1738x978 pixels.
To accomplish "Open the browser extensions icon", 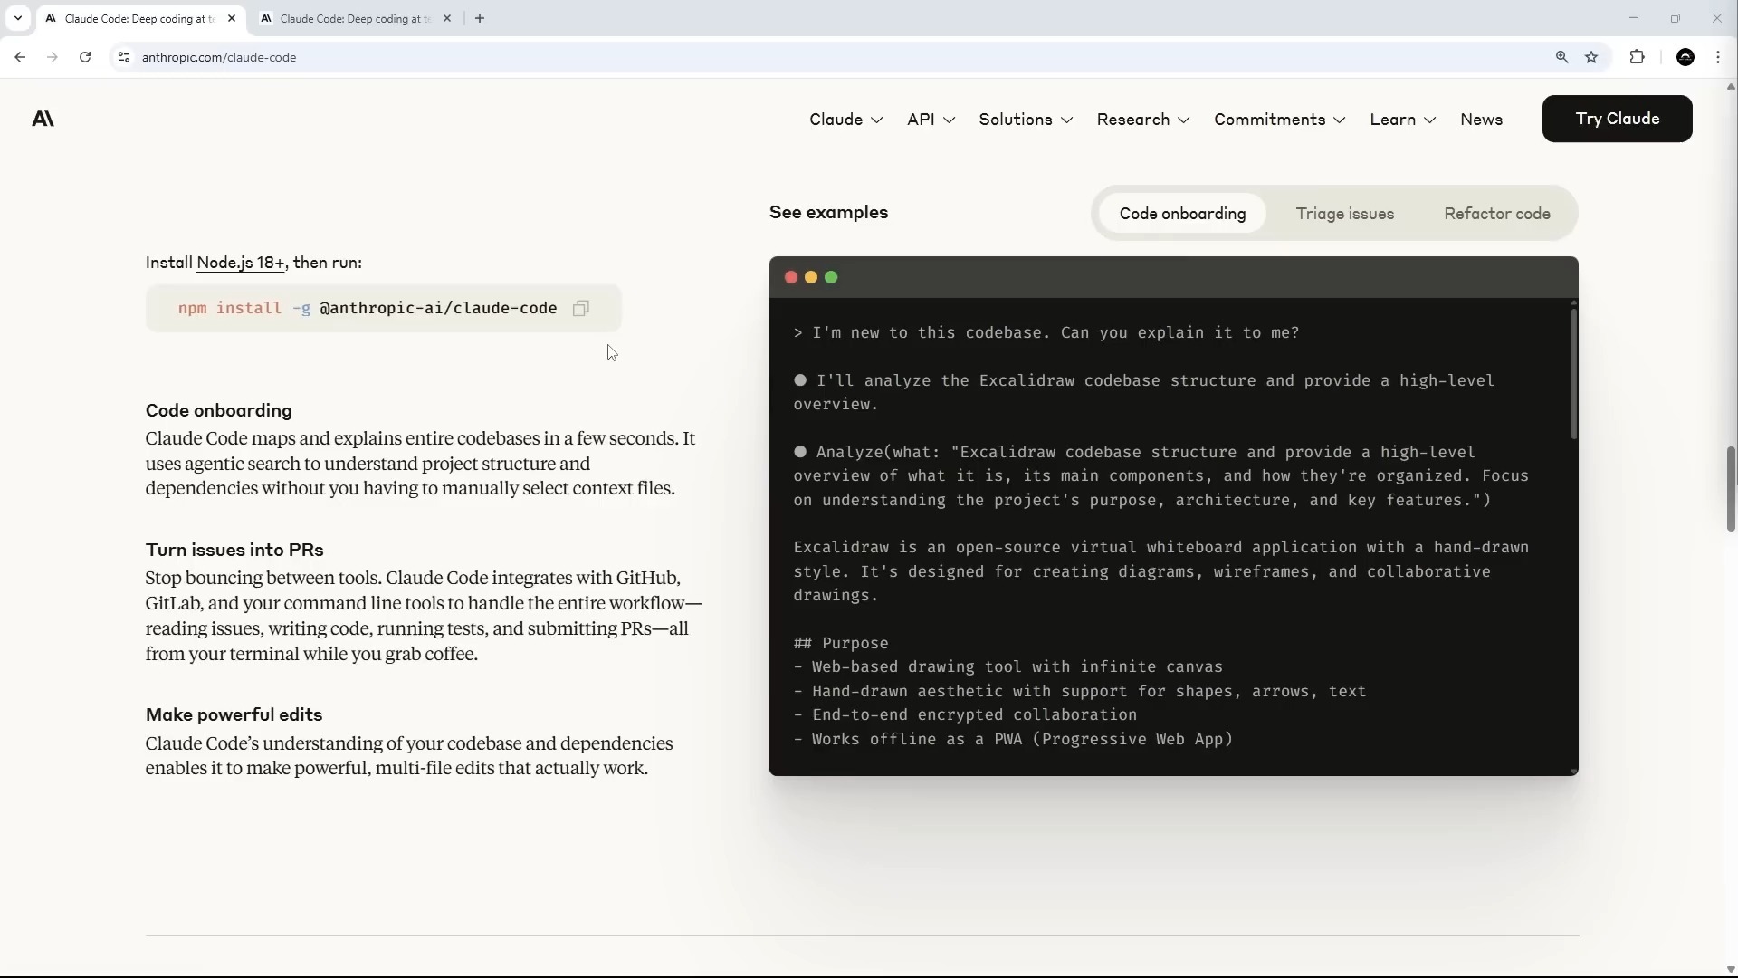I will coord(1637,57).
